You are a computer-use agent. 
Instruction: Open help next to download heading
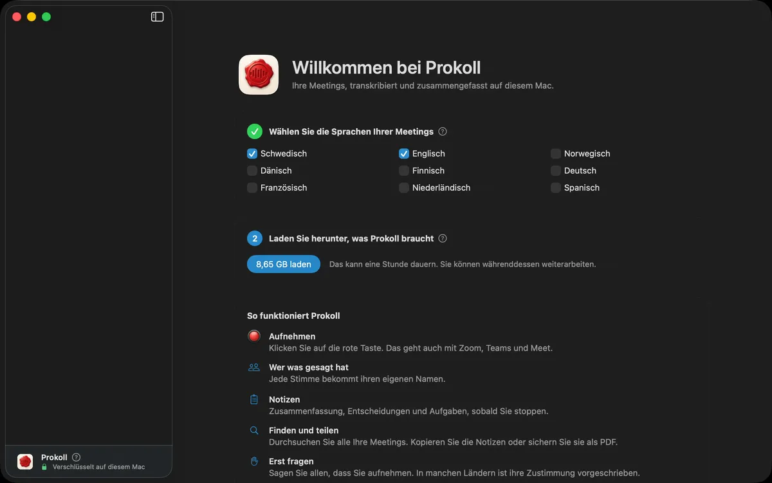443,238
